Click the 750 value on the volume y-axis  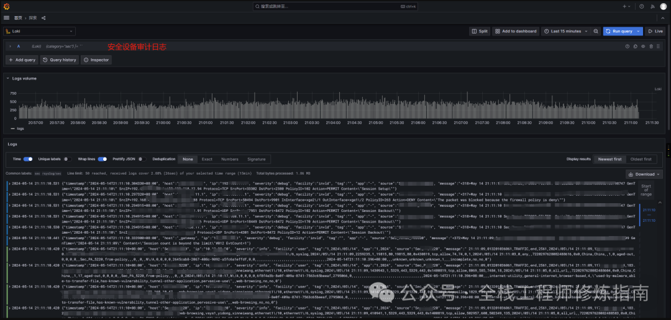point(13,93)
